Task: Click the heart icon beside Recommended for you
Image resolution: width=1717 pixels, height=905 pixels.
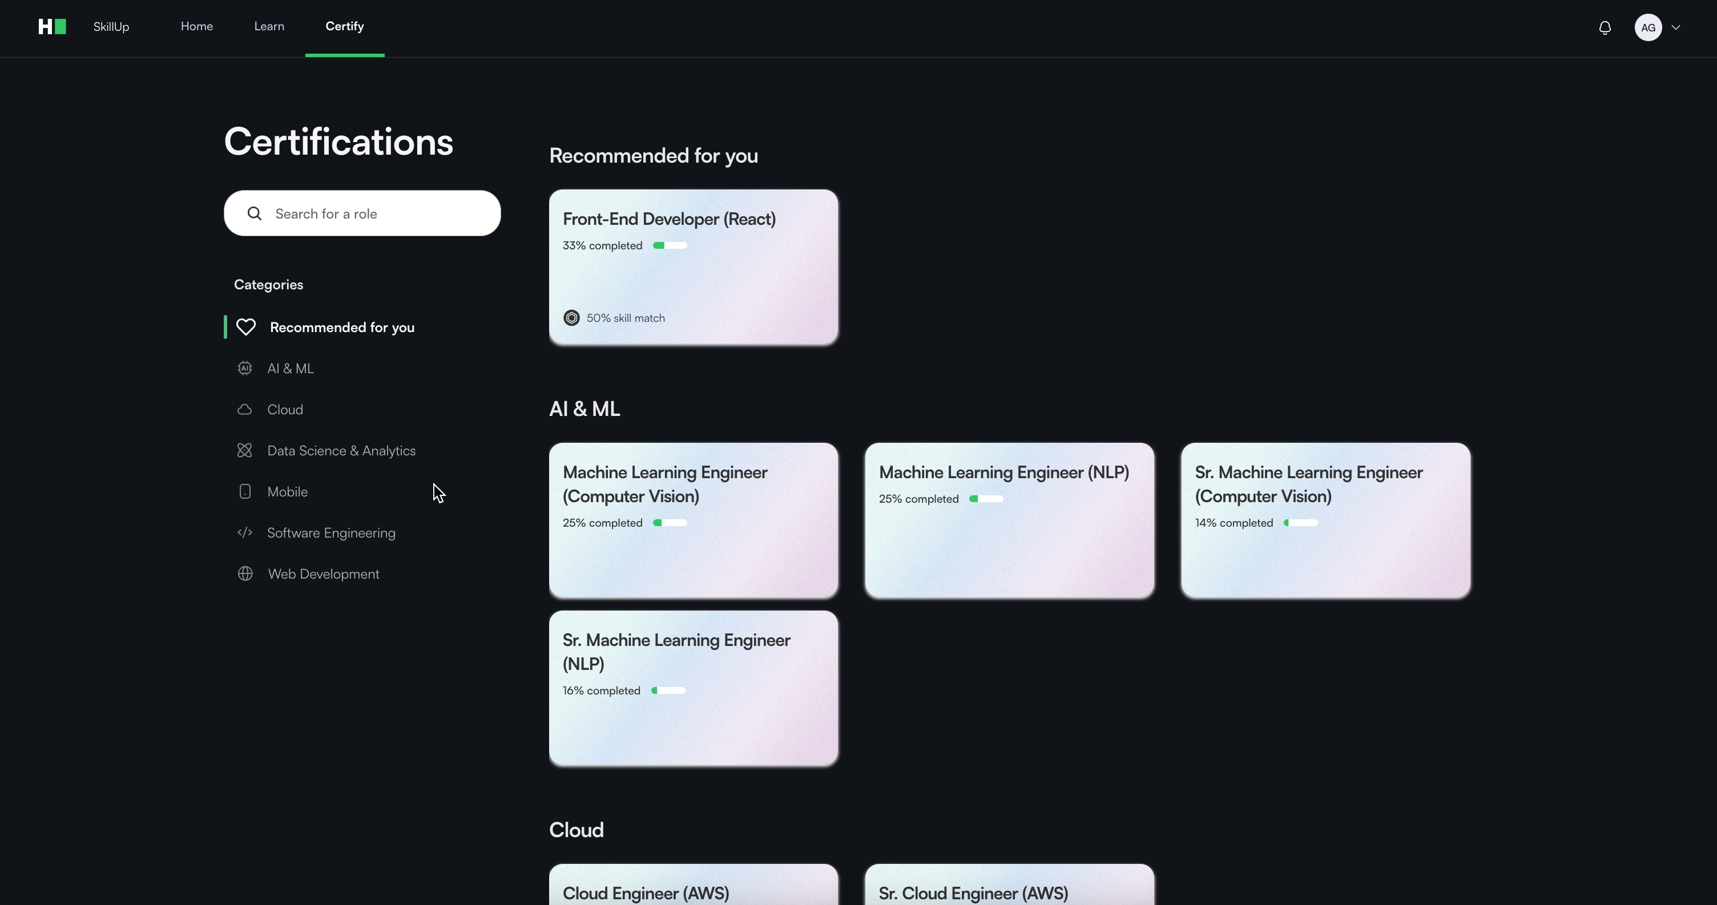Action: 246,327
